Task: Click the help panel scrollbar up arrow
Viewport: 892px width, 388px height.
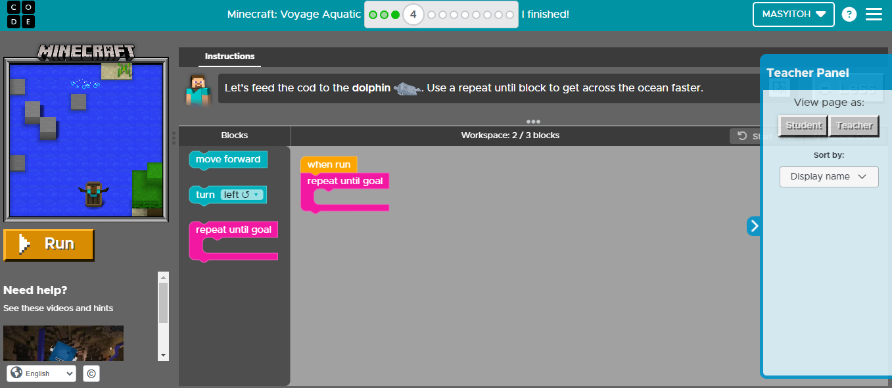Action: [163, 277]
